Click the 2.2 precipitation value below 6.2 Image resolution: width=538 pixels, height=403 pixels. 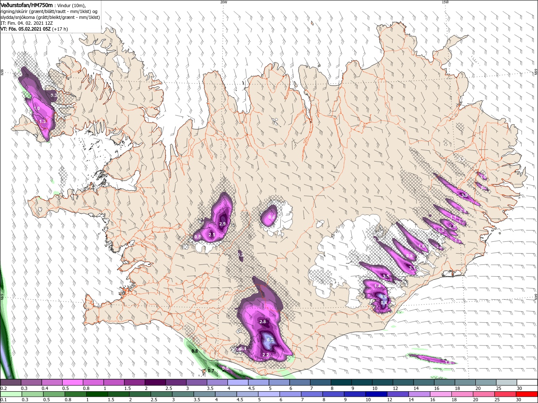(x=265, y=355)
